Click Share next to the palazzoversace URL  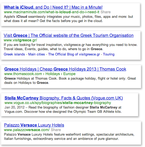click(56, 130)
